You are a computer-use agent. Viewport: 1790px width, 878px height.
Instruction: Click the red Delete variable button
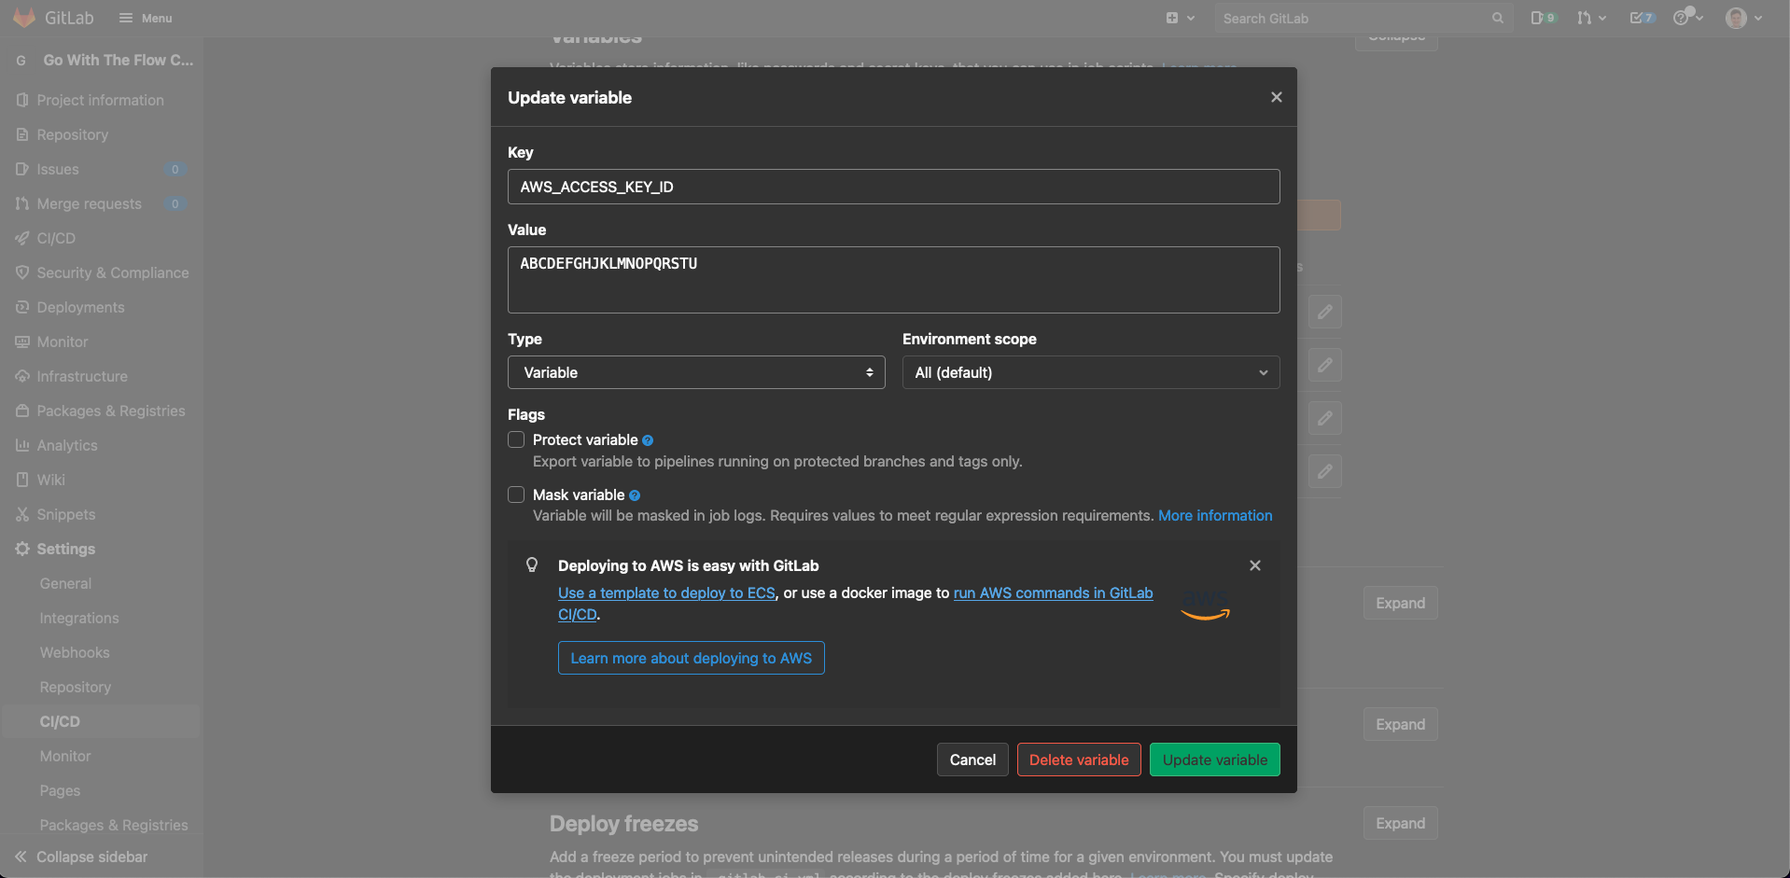pyautogui.click(x=1079, y=760)
